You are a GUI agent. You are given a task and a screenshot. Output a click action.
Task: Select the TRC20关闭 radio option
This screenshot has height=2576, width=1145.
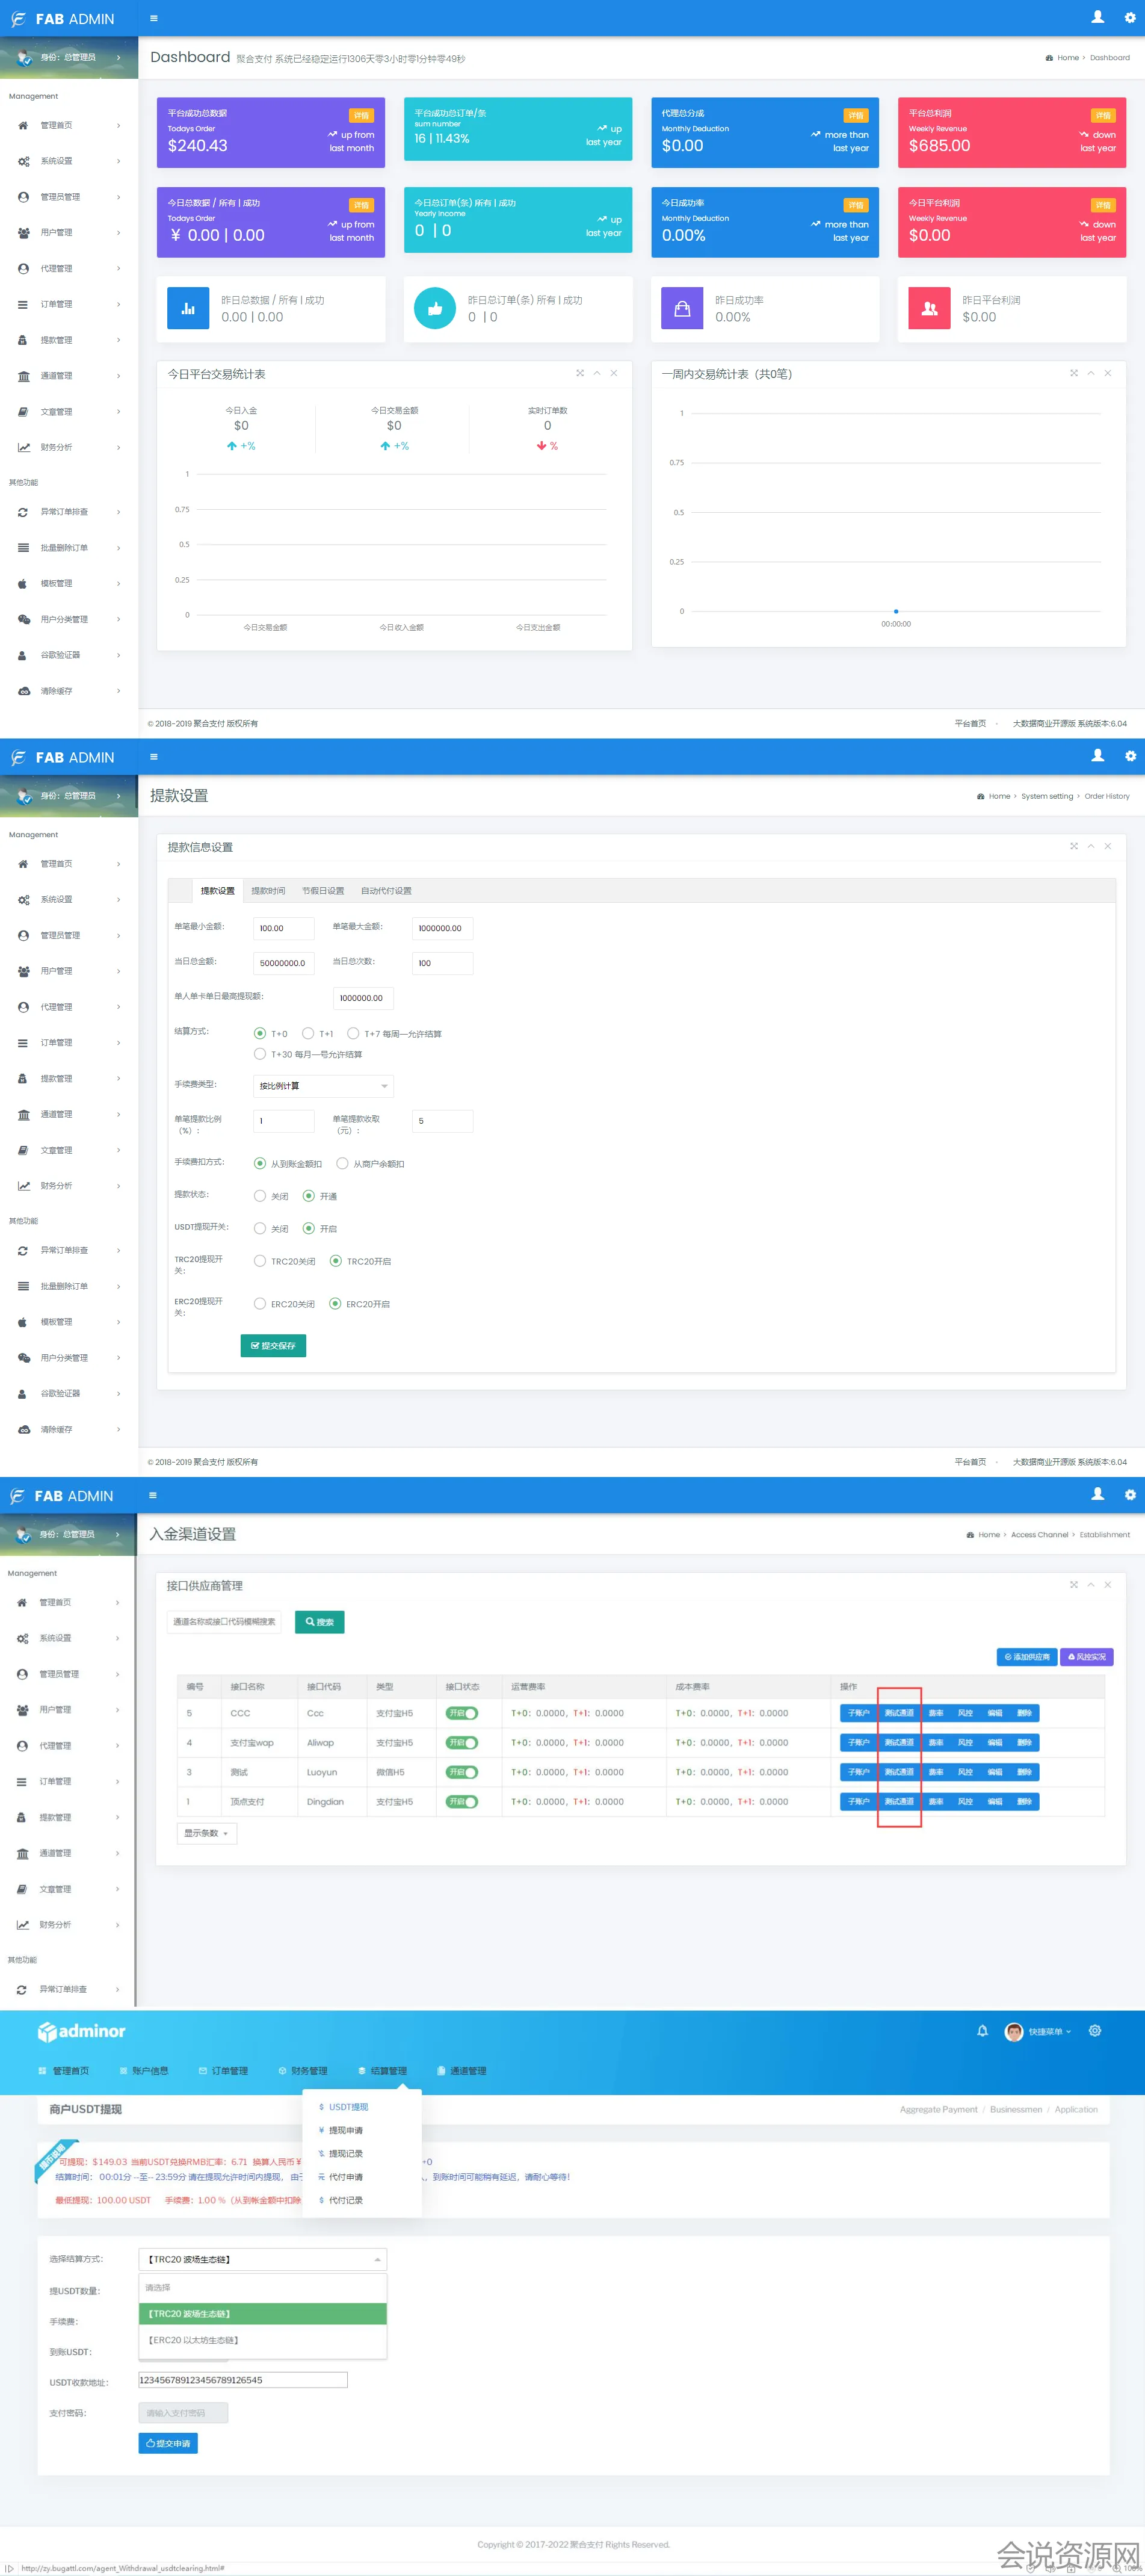coord(260,1261)
